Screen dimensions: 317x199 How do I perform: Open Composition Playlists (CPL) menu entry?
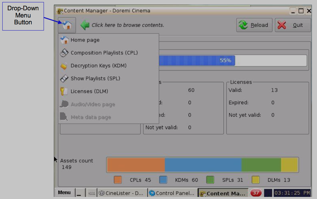tap(104, 53)
